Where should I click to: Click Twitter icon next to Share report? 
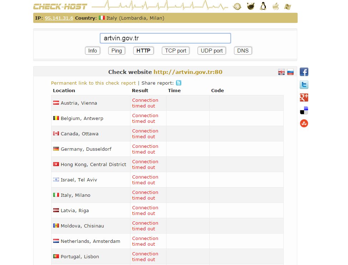click(179, 83)
